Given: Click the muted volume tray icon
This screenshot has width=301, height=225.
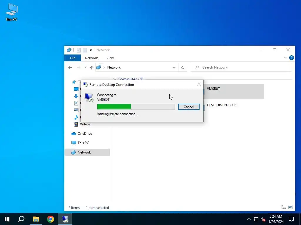Looking at the screenshot, I should (x=263, y=219).
